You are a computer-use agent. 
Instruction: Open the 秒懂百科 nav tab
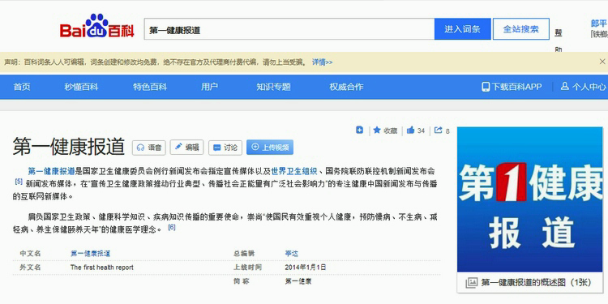81,87
